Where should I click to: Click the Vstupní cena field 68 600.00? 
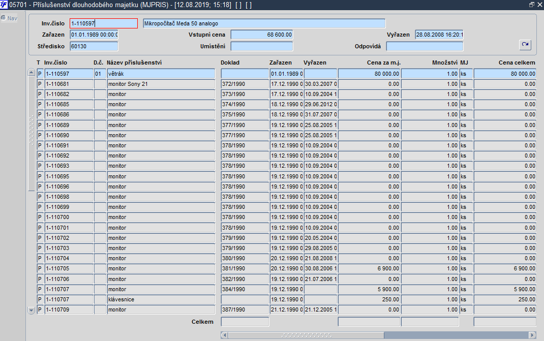coord(262,35)
